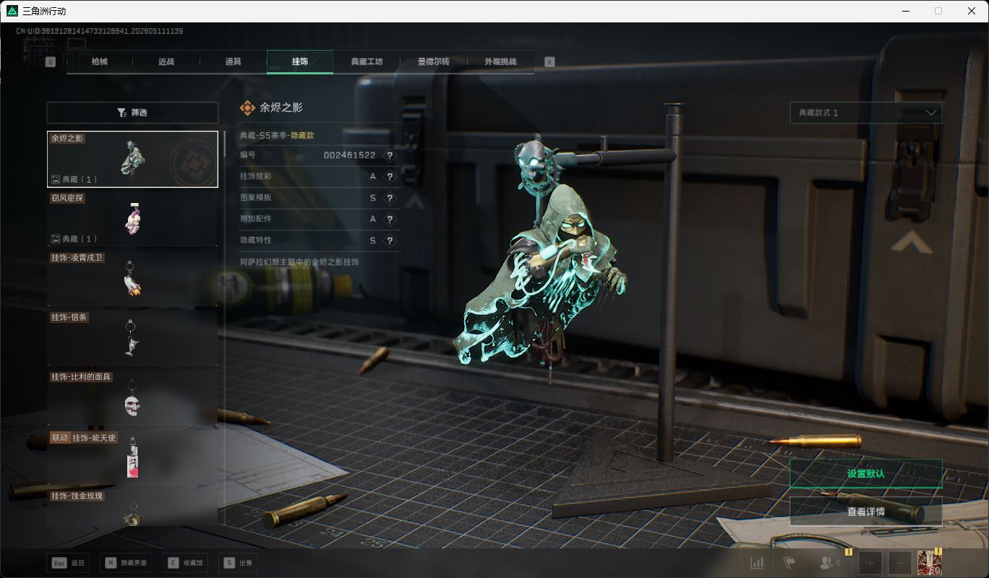
Task: Click the Q previous-tab key icon
Action: coord(51,62)
